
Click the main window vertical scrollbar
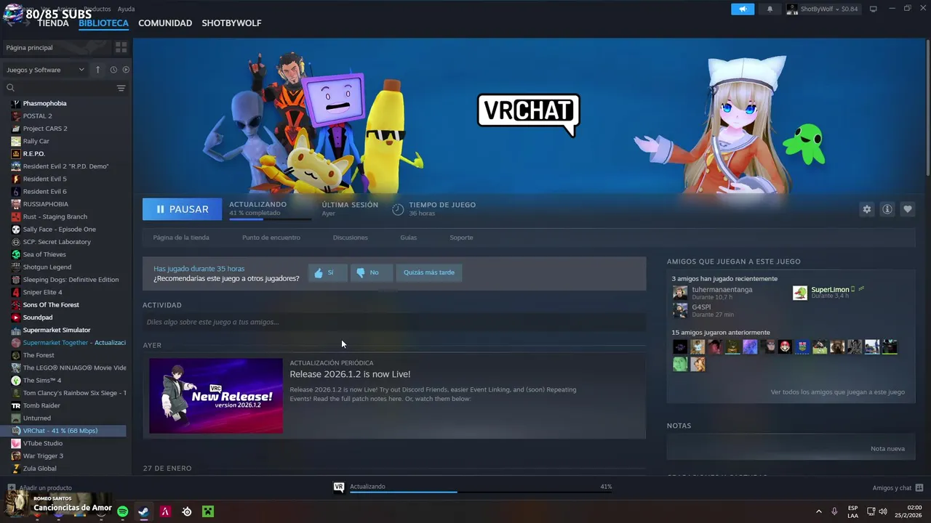[928, 108]
